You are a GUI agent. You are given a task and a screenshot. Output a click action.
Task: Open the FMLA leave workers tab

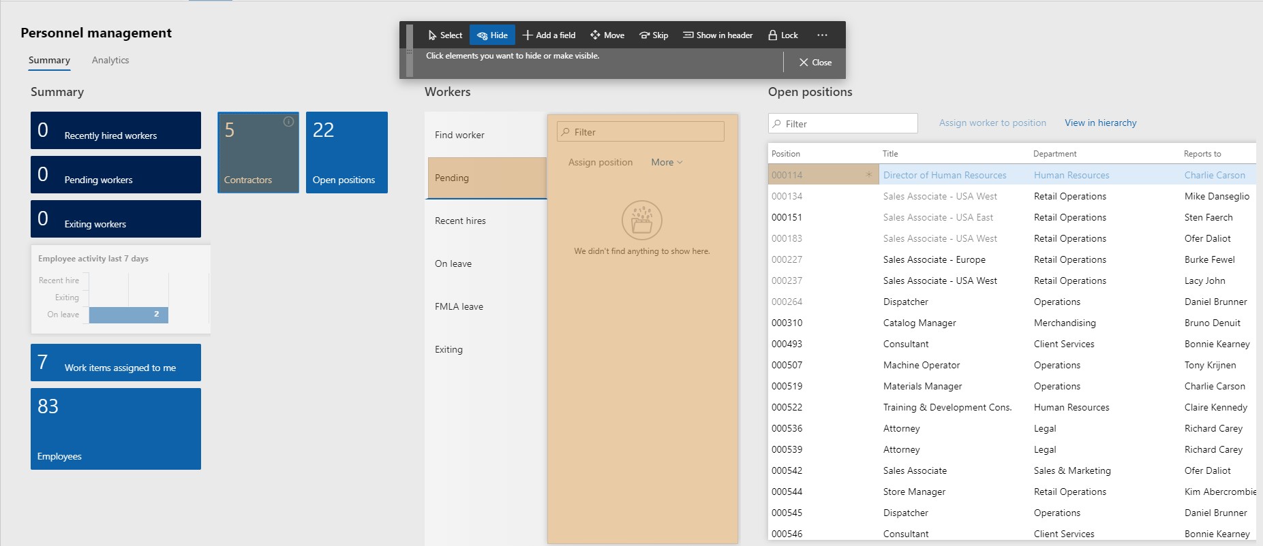pos(459,306)
